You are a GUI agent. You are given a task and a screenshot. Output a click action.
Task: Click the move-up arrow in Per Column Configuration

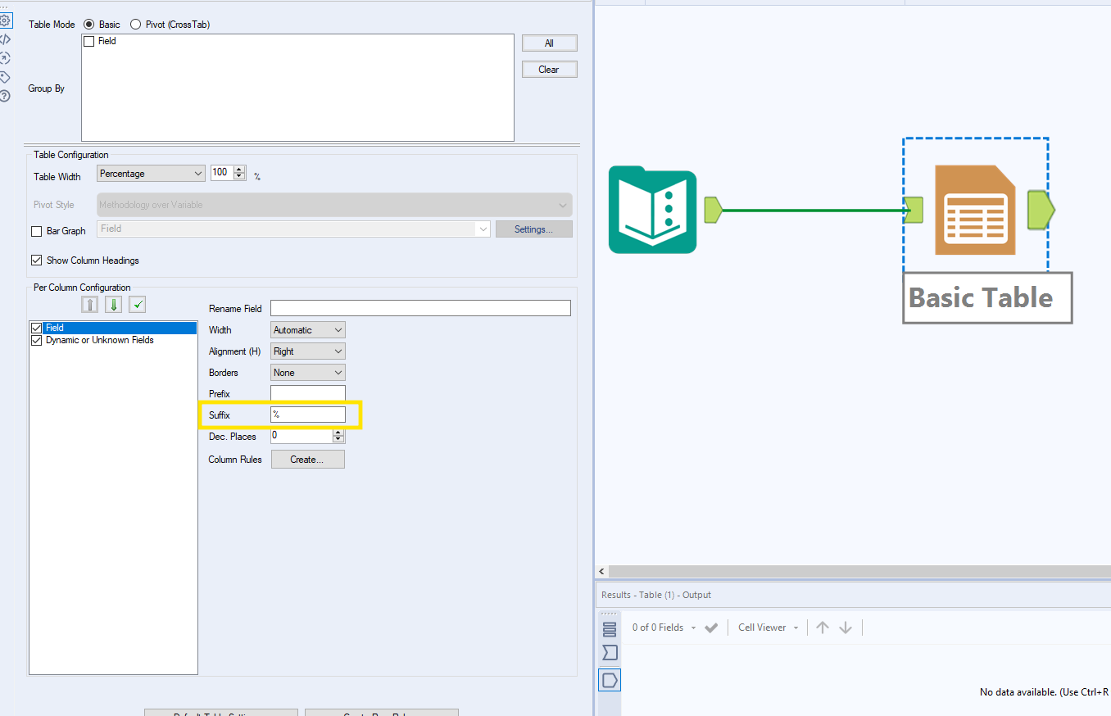(89, 304)
